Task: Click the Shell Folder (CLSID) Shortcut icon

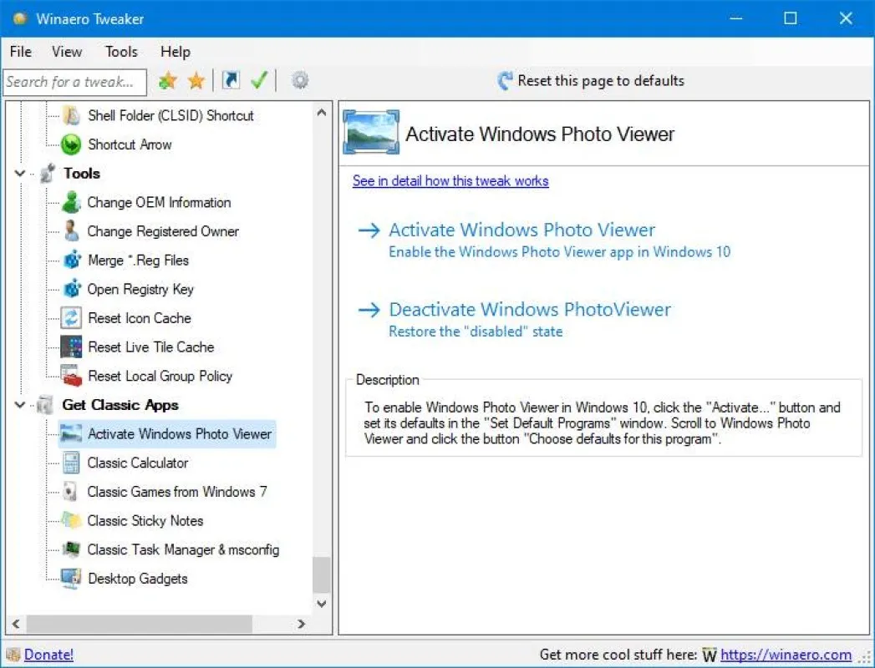Action: [x=71, y=115]
